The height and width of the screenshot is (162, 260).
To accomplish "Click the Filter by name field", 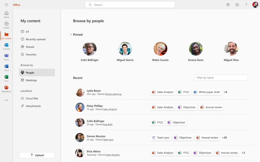I will (221, 77).
